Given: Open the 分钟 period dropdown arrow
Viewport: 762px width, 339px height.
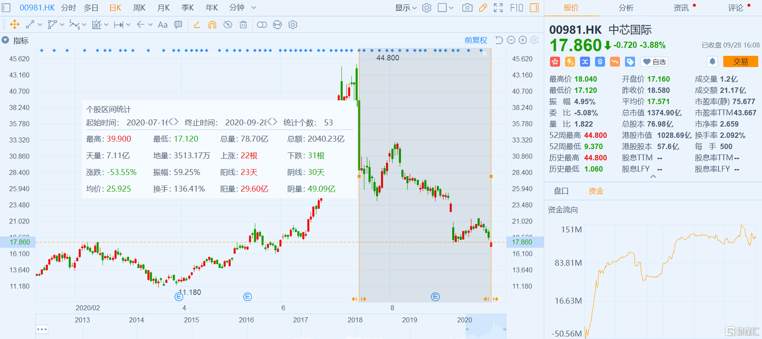Looking at the screenshot, I should click(254, 7).
